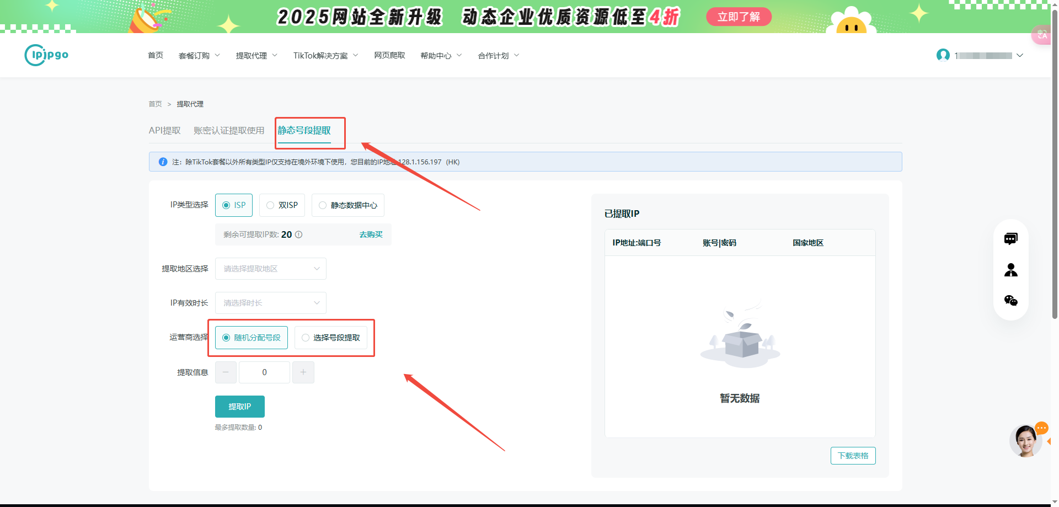This screenshot has height=507, width=1059.
Task: Click the customer service avatar
Action: coord(1026,440)
